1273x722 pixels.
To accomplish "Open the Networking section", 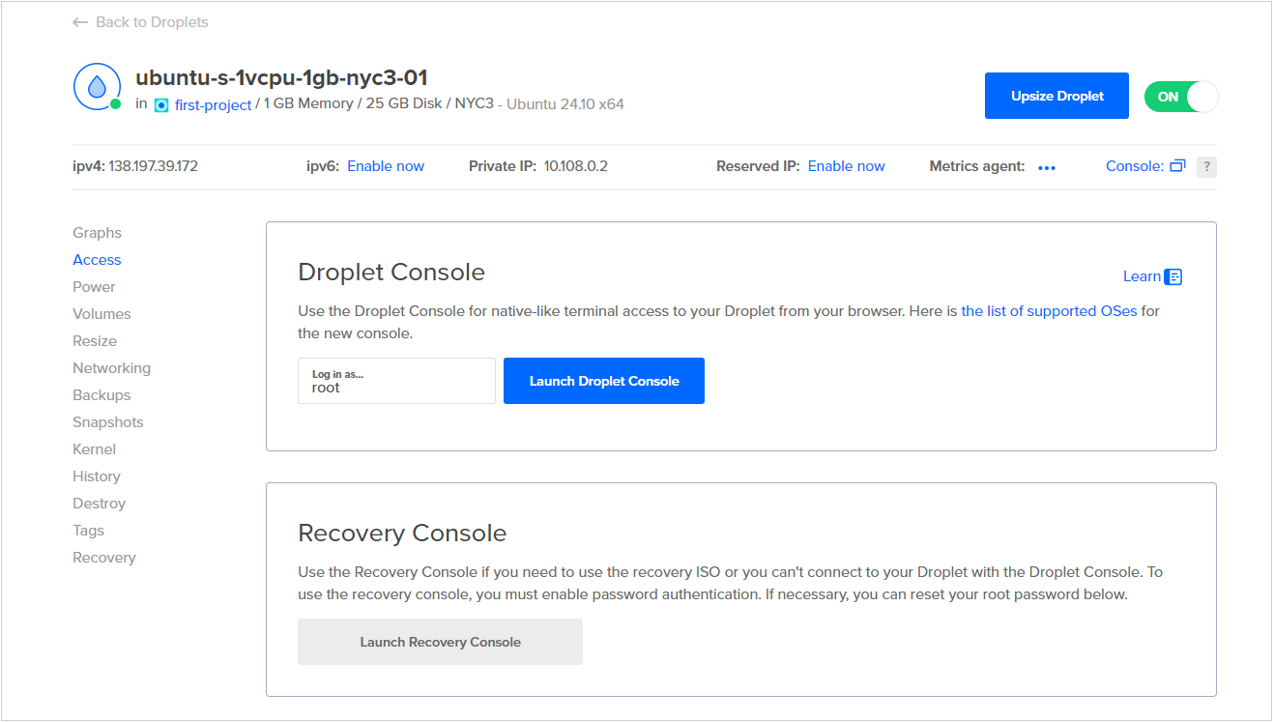I will pyautogui.click(x=111, y=368).
